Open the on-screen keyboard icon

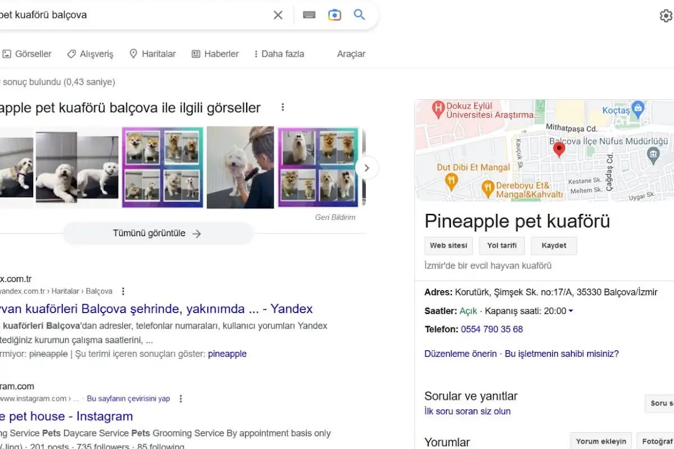309,15
